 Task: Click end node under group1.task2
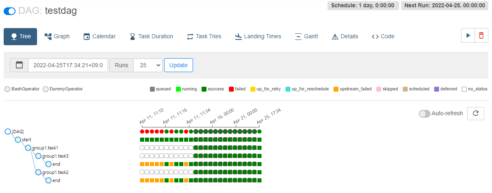[48, 180]
